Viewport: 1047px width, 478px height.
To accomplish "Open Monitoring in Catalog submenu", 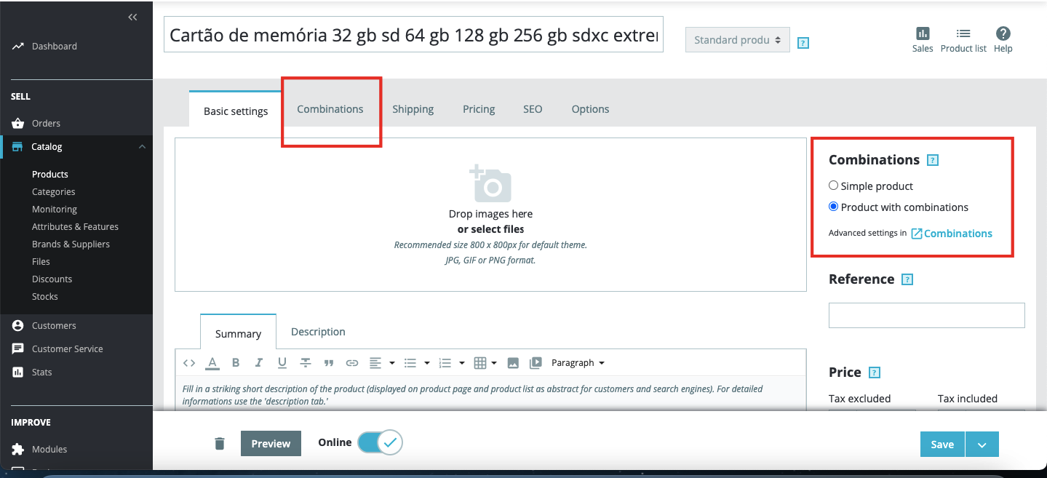I will [55, 209].
